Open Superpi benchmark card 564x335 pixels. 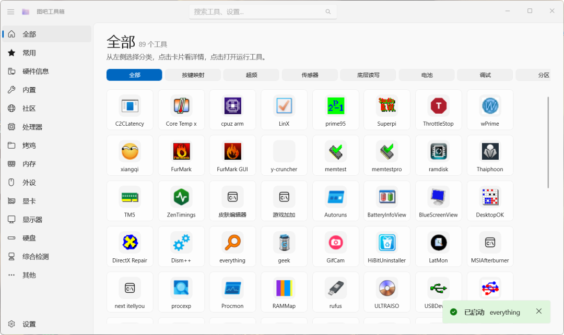click(x=386, y=110)
